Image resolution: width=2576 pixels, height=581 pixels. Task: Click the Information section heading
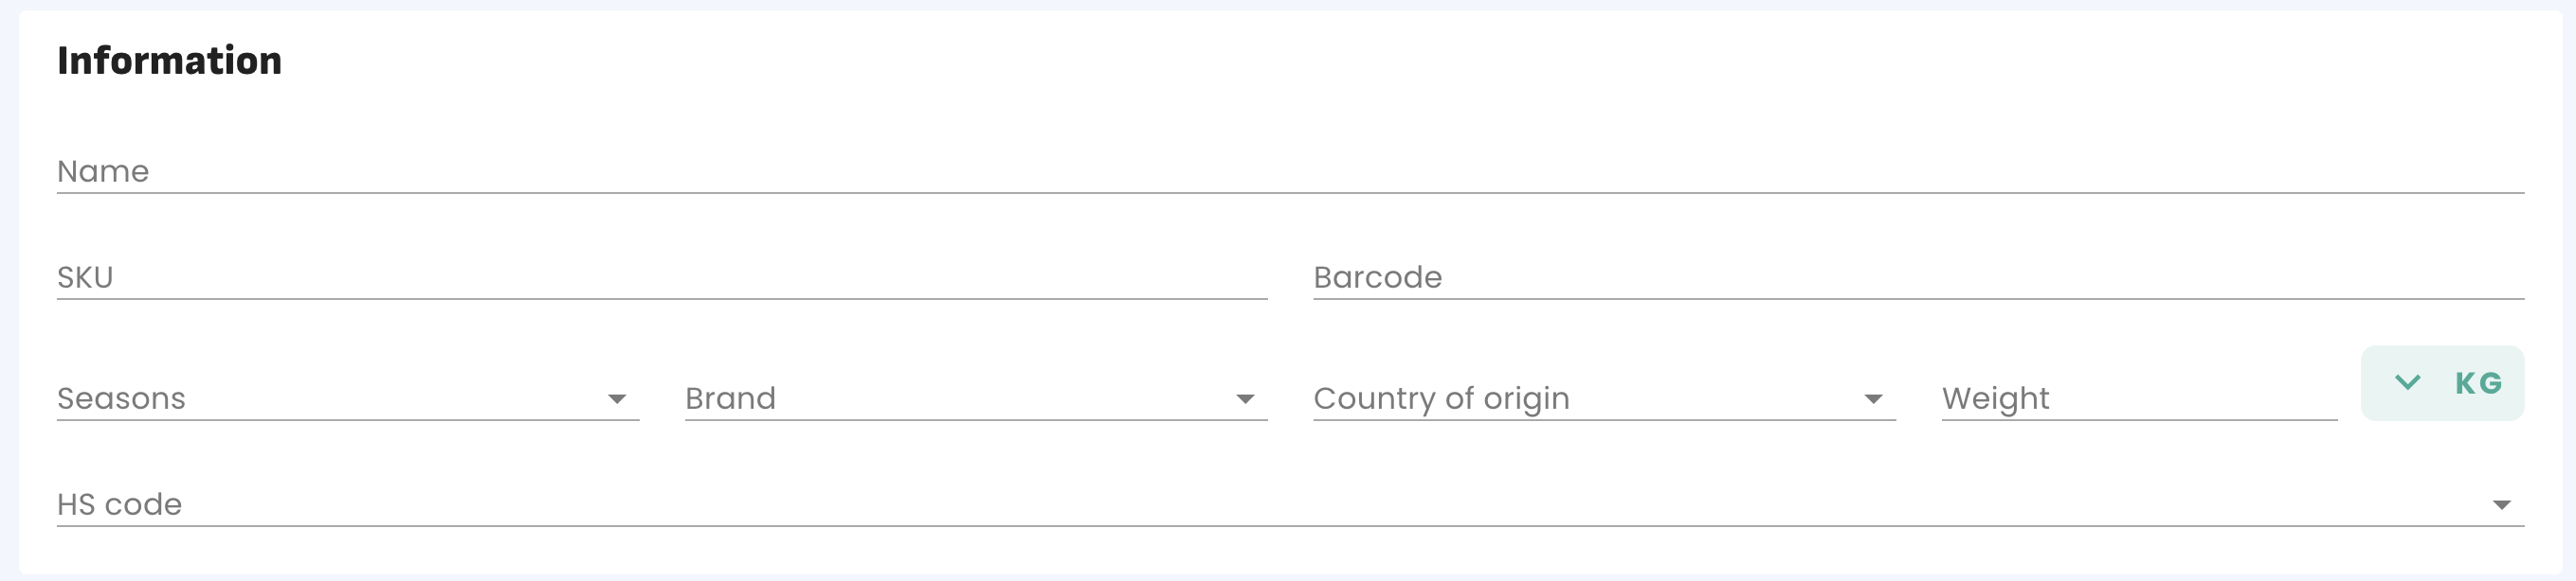point(169,61)
